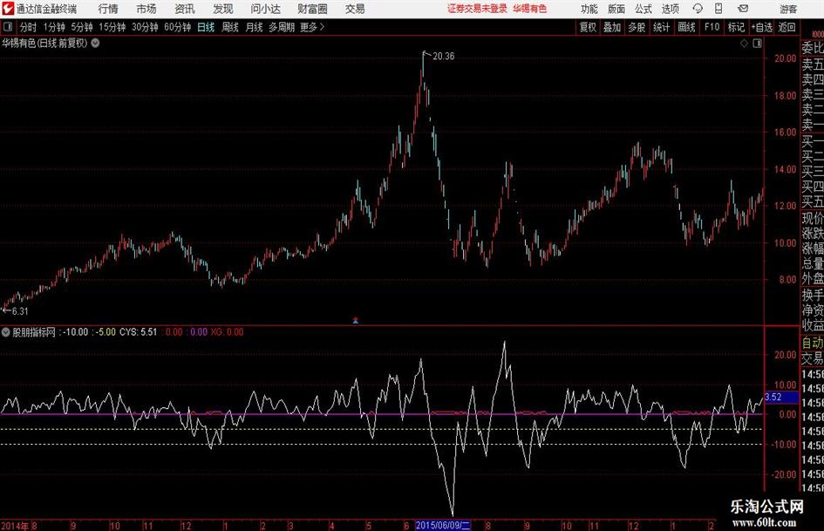Click the highlighted 2015/06/09 date marker
The image size is (824, 531).
click(x=442, y=526)
